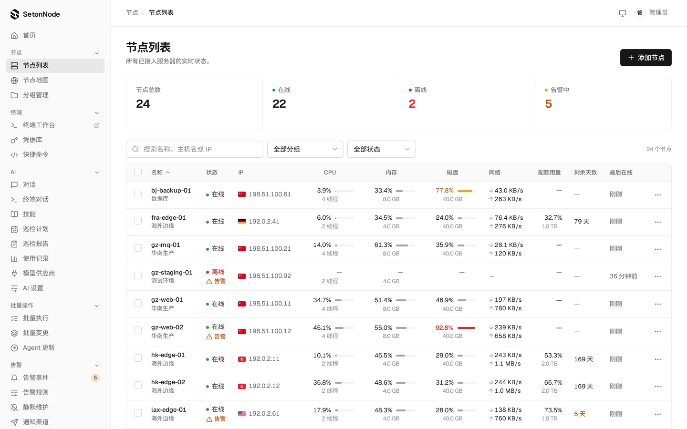Select 节点列表 in the sidebar
This screenshot has height=429, width=687.
pos(55,66)
